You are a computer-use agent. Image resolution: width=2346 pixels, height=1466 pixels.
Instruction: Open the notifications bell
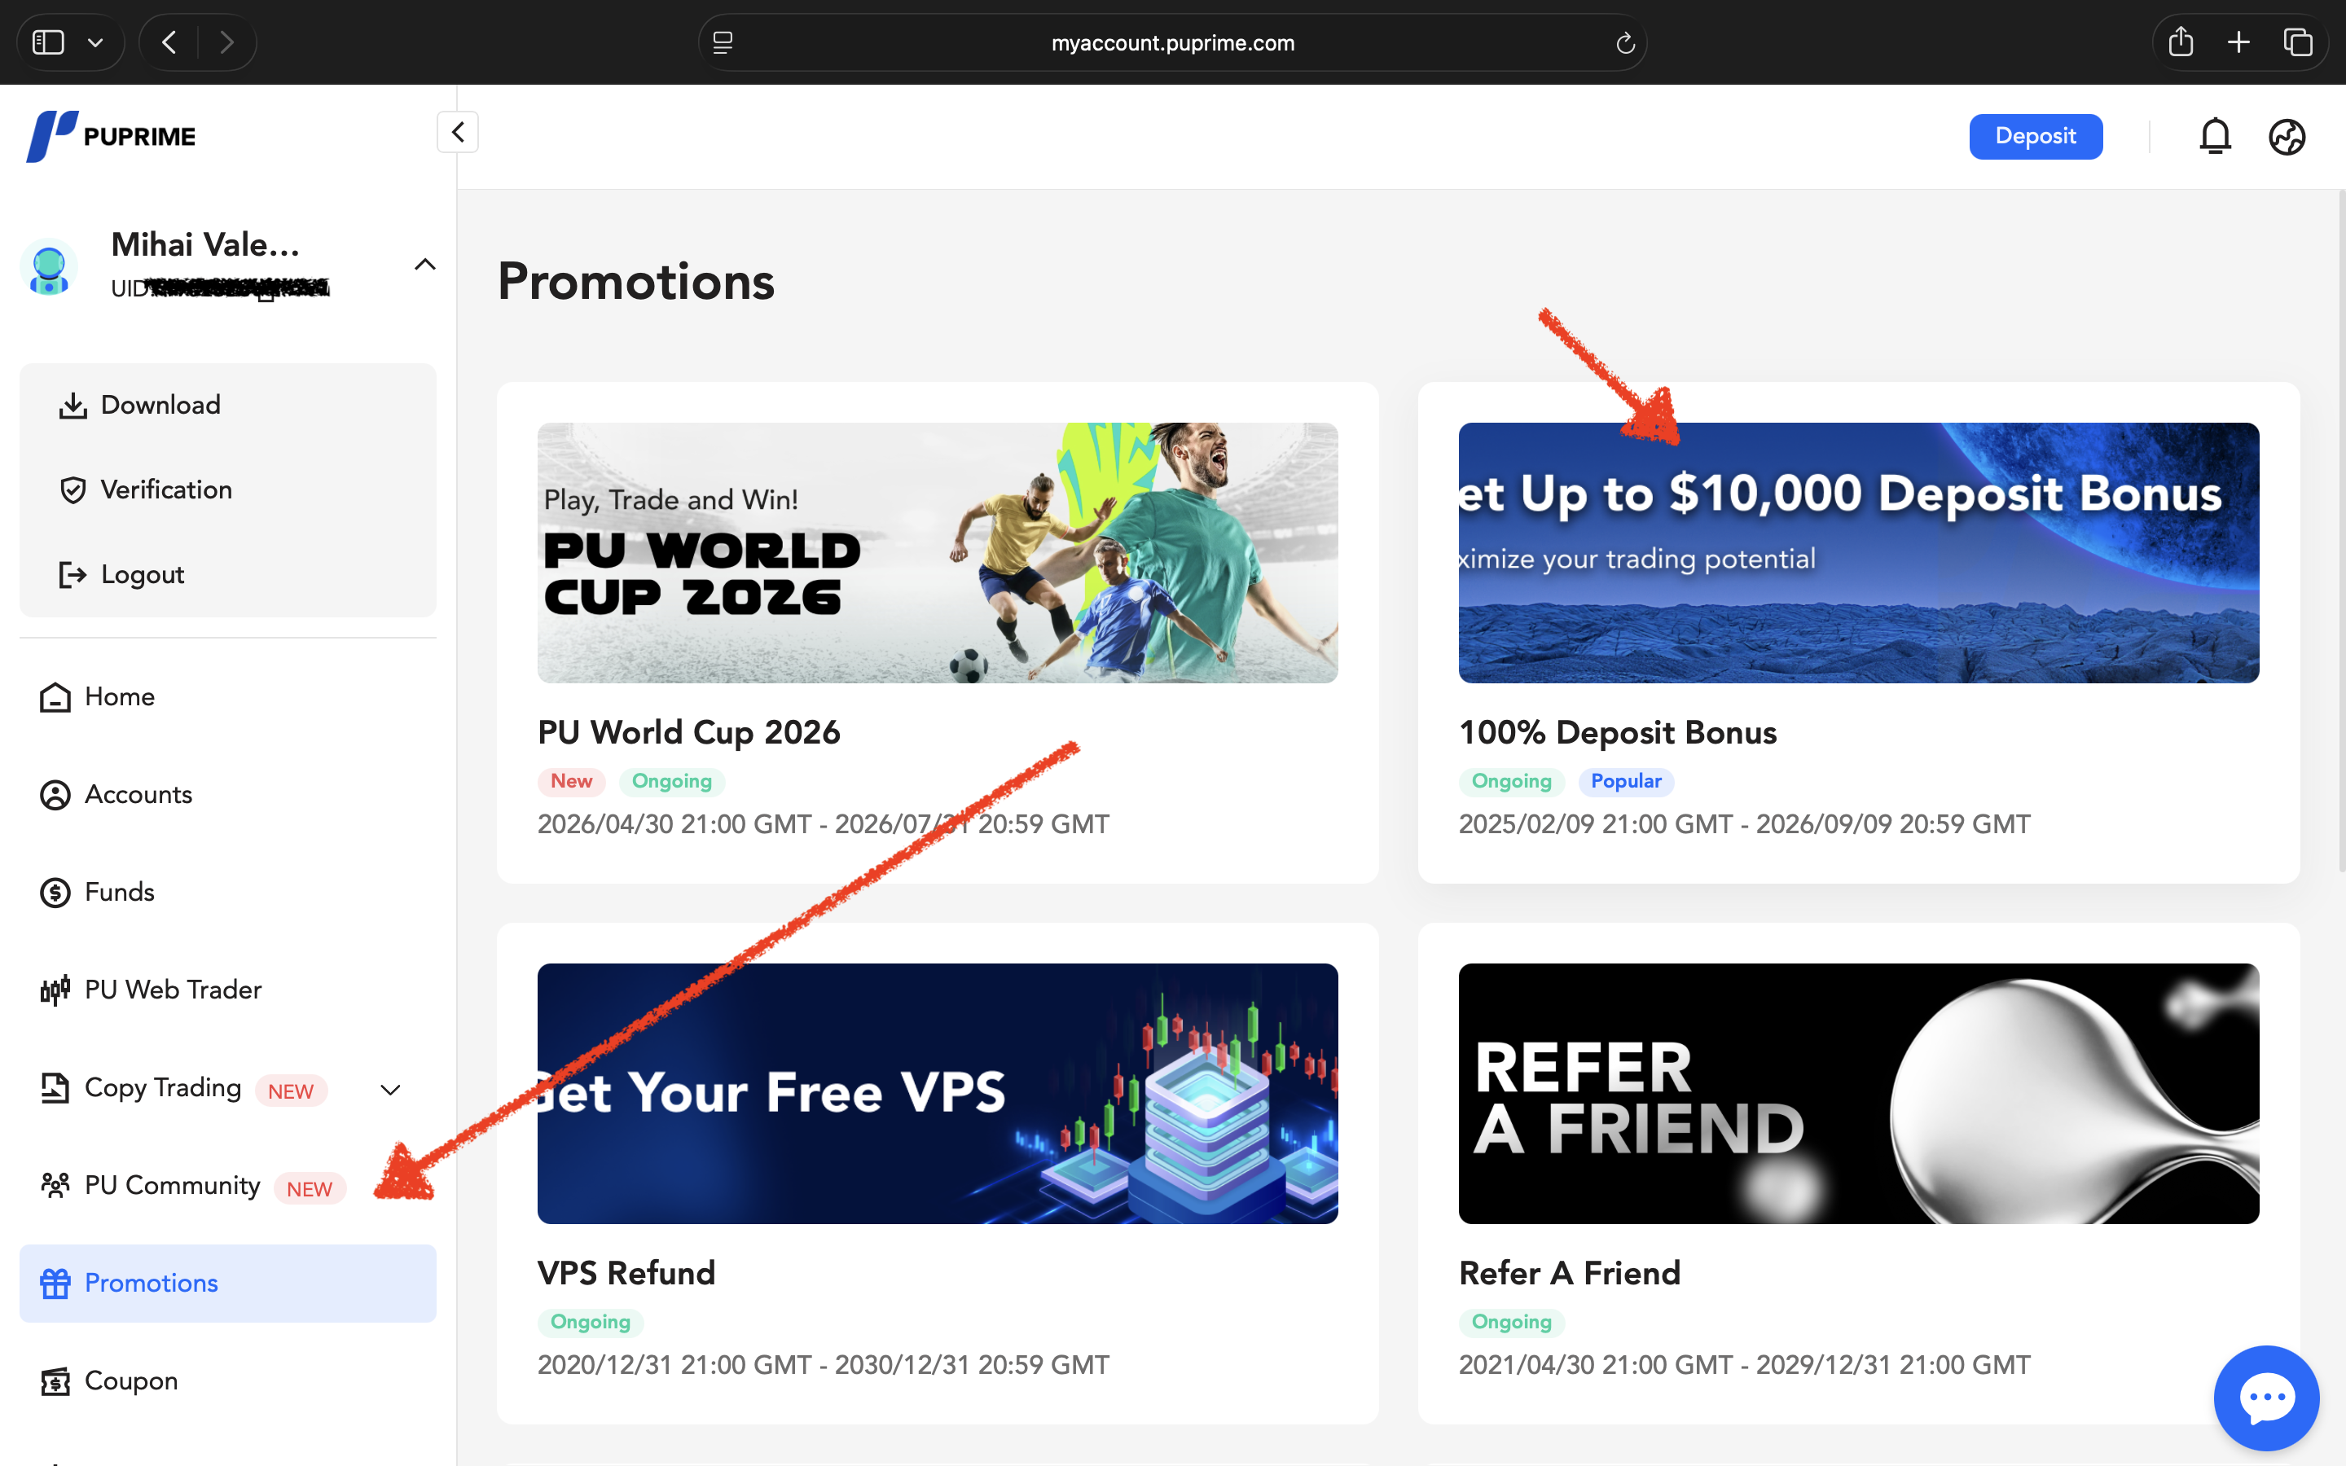2214,137
